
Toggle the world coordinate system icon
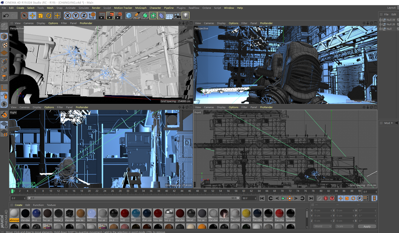[92, 16]
